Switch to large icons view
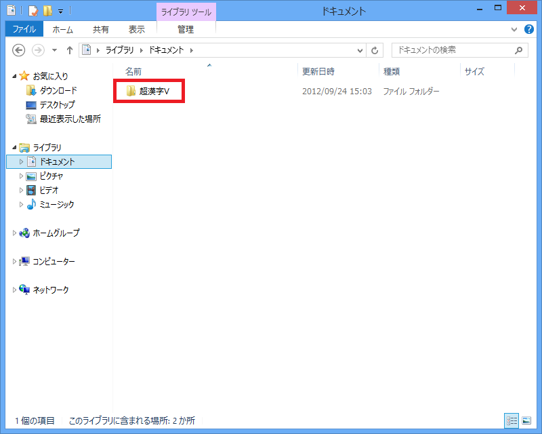This screenshot has width=542, height=434. (x=526, y=420)
